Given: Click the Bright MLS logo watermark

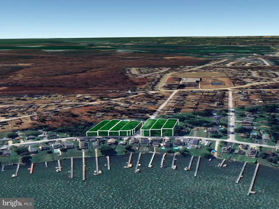Looking at the screenshot, I should 17,203.
